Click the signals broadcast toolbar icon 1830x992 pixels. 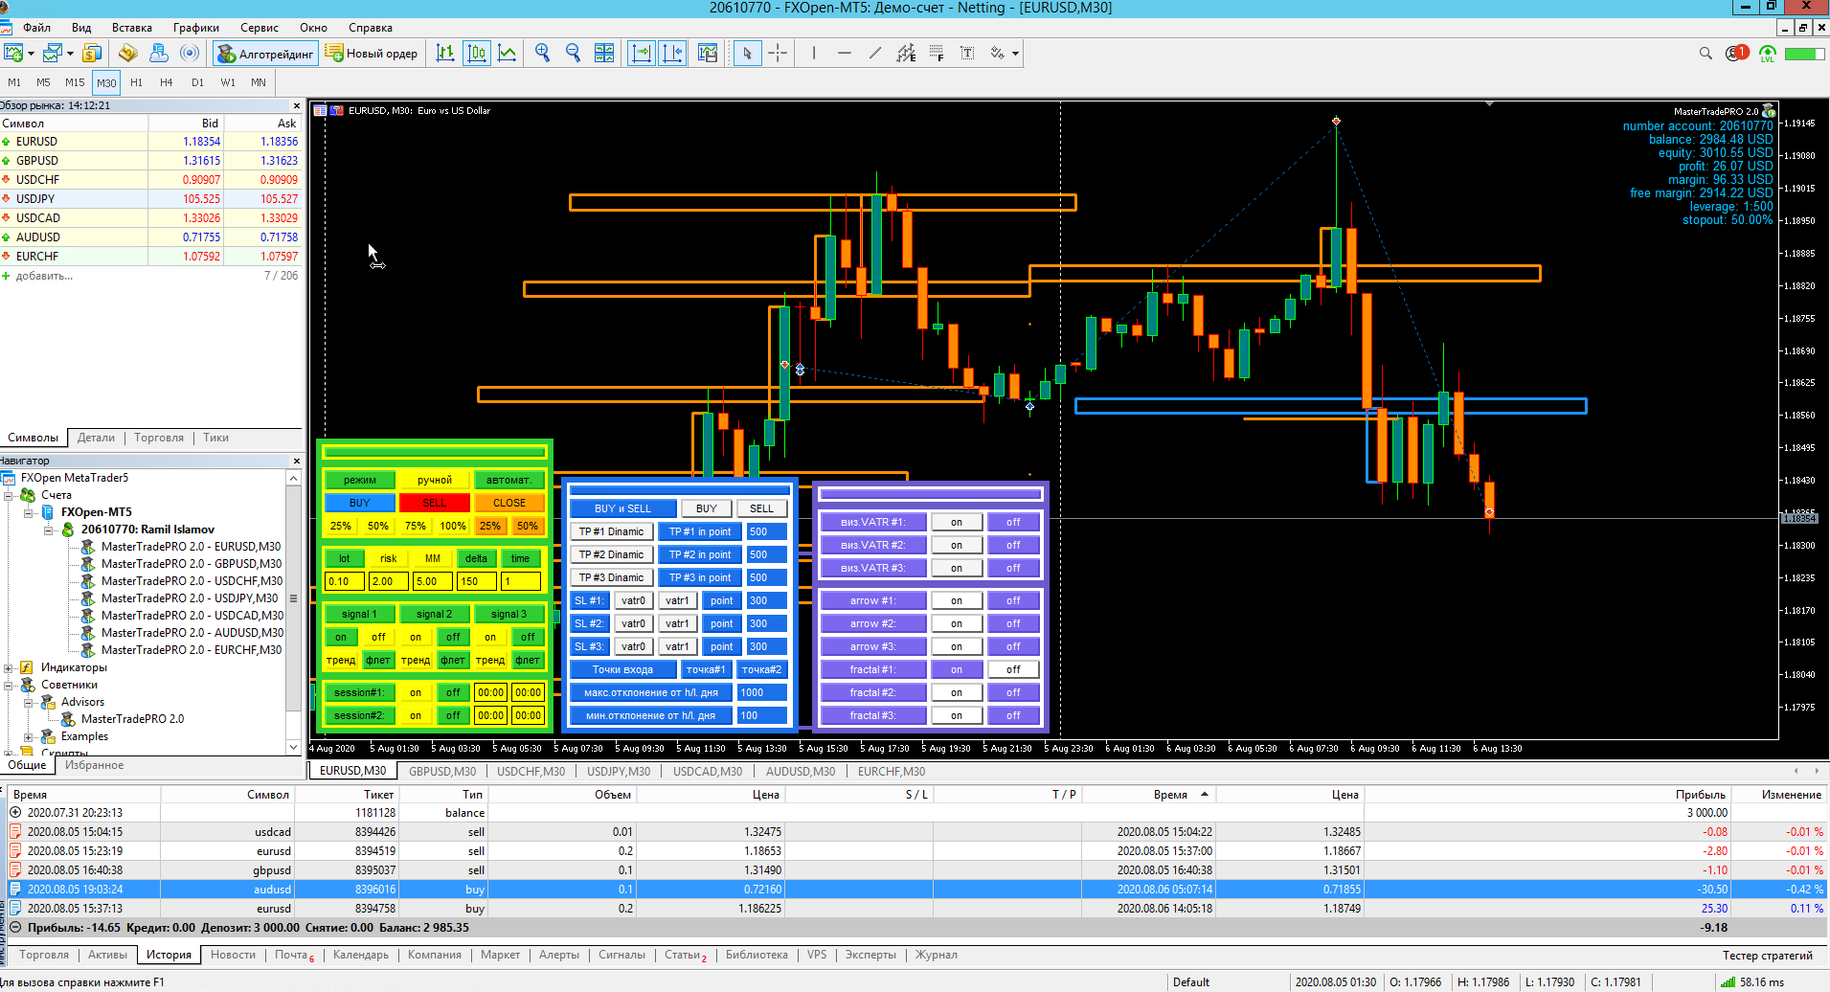(x=190, y=53)
